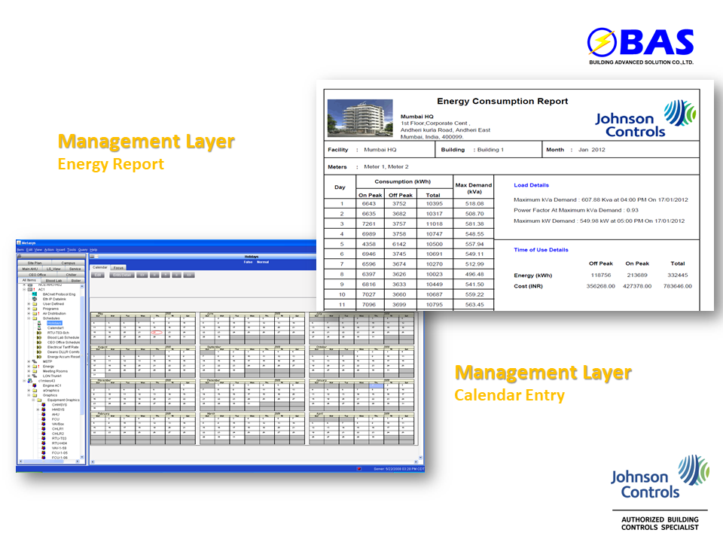Click the Metasys title bar app icon

click(x=19, y=243)
